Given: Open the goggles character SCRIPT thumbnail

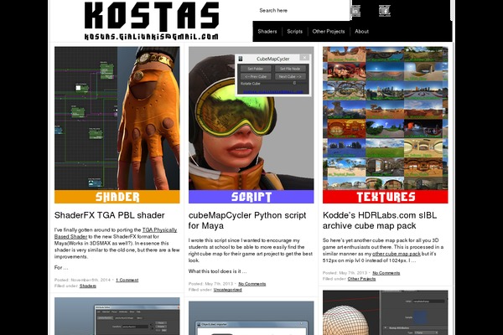Looking at the screenshot, I should coord(251,125).
